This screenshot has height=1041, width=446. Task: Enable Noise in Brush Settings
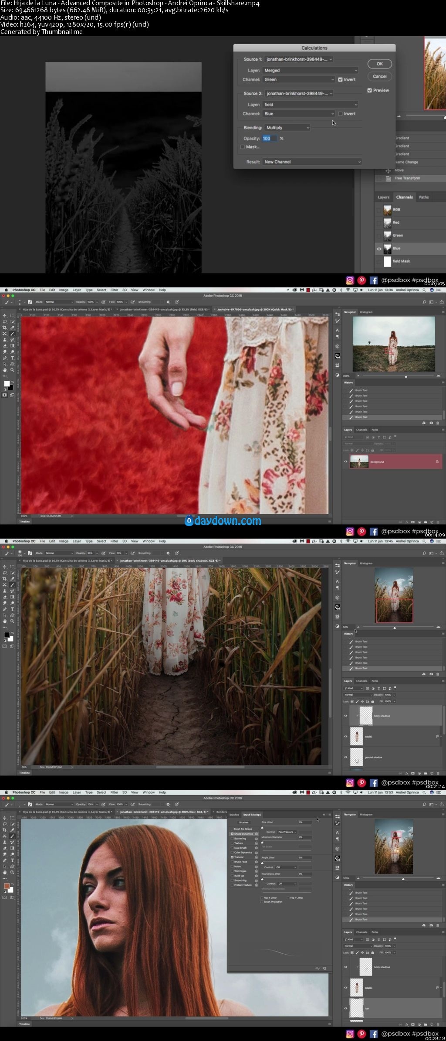tap(232, 867)
